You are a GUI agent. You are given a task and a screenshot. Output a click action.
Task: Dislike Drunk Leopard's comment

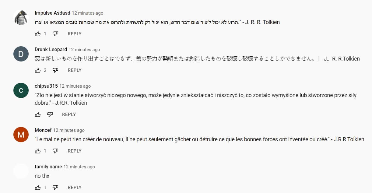coord(55,70)
